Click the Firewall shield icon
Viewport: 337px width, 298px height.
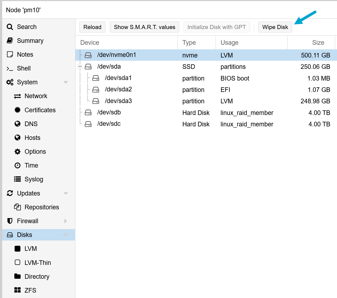pos(10,221)
